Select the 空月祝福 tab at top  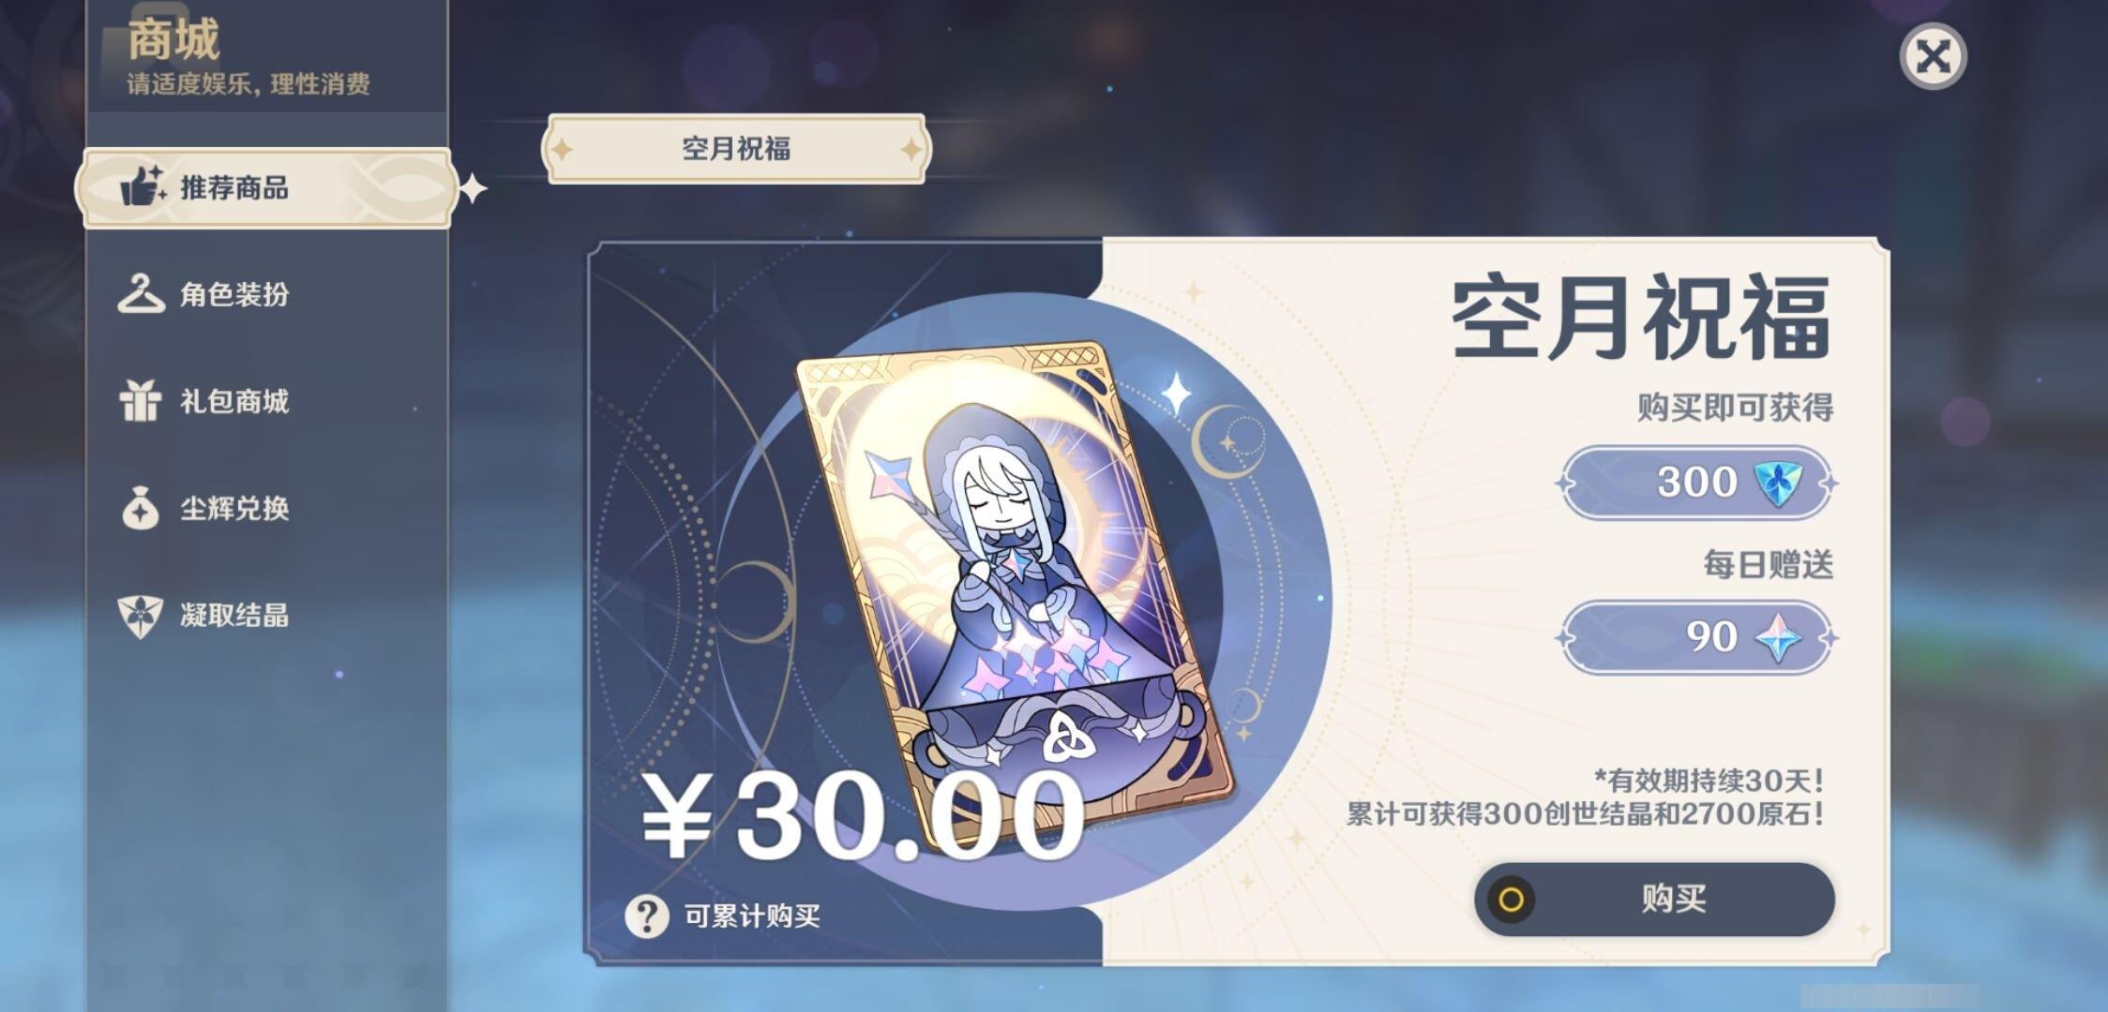pyautogui.click(x=736, y=148)
